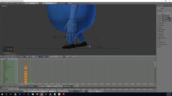Select the World properties tab icon
The image size is (172, 96).
(167, 6)
